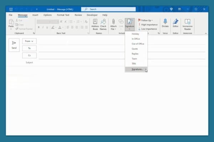Click the Cut command
The width and height of the screenshot is (214, 142).
click(x=19, y=20)
